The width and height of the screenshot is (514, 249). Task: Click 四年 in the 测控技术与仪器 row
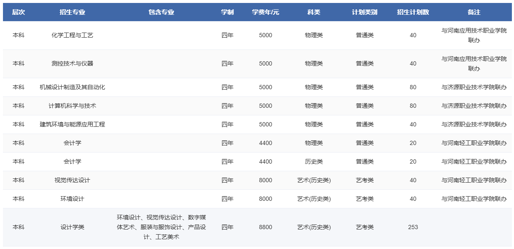click(x=228, y=63)
